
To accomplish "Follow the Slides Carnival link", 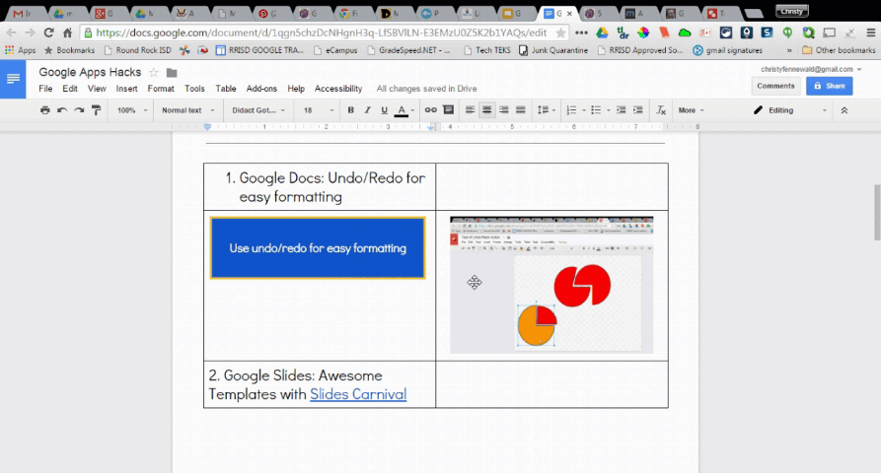I will click(x=358, y=394).
